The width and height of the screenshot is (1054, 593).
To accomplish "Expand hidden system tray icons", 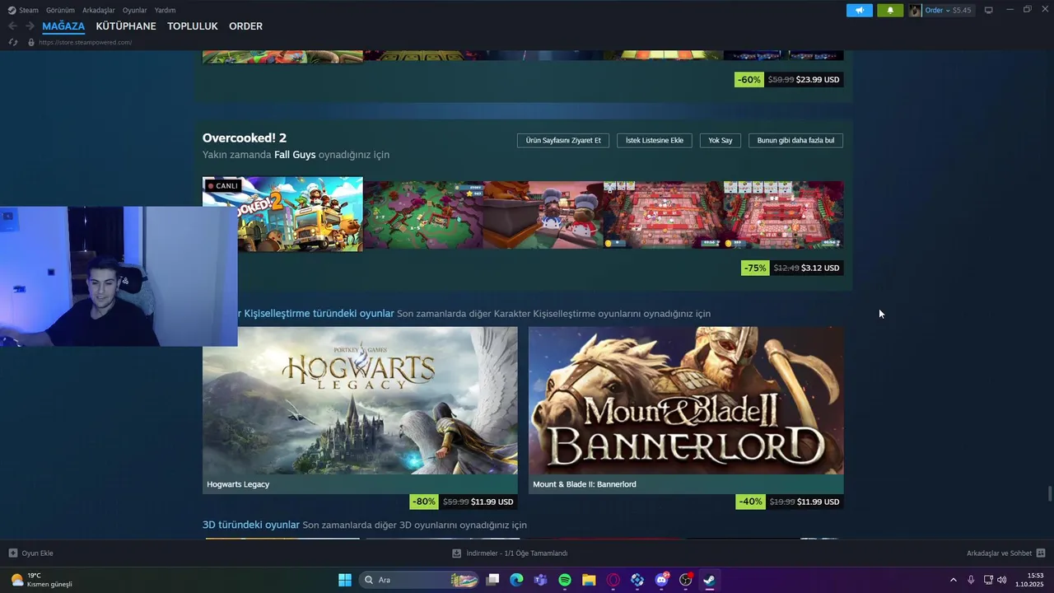I will [x=954, y=580].
